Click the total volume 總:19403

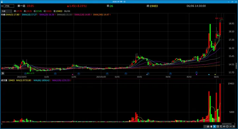152,6
